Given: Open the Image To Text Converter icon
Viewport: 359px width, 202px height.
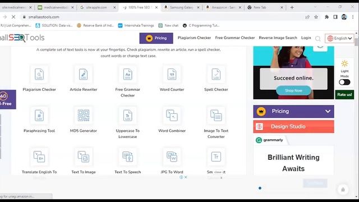Looking at the screenshot, I should click(x=216, y=116).
